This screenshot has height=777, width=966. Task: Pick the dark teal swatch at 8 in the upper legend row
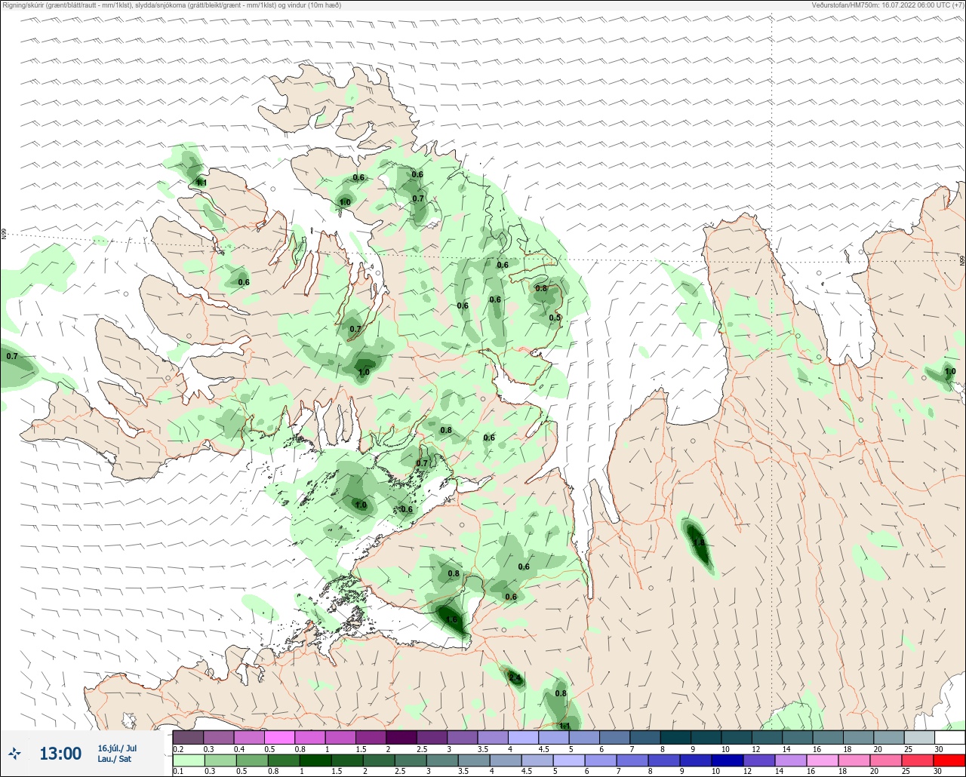[x=675, y=737]
